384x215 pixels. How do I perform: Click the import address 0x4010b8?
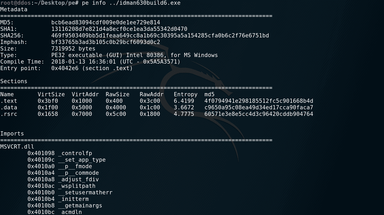coord(41,206)
